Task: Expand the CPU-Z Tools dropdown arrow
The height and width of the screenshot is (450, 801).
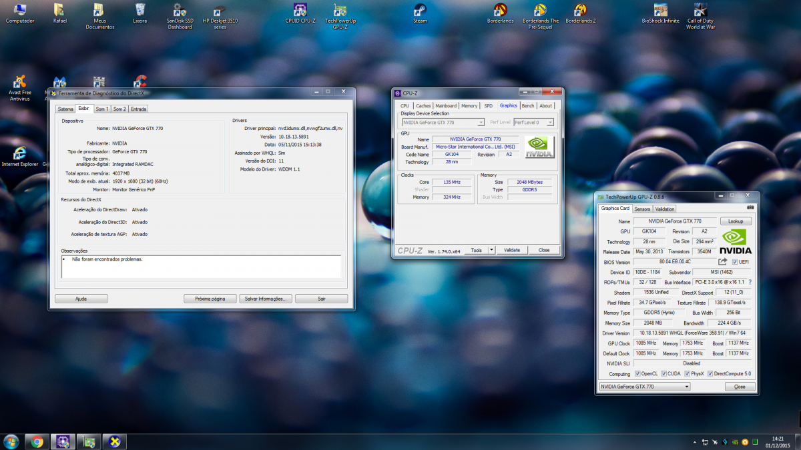Action: [x=492, y=250]
